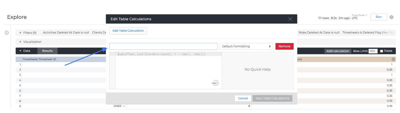Click the 'Activities Deleted At Date is null' filter
Image resolution: width=400 pixels, height=113 pixels.
click(x=66, y=33)
